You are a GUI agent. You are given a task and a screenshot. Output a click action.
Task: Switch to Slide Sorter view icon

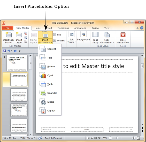tap(92, 138)
